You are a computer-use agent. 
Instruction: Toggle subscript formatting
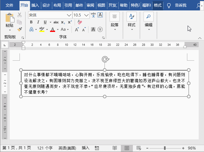pos(63,22)
